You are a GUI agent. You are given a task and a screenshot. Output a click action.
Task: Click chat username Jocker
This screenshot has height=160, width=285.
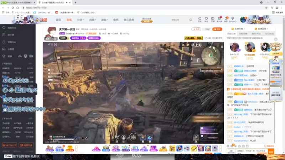(x=237, y=127)
